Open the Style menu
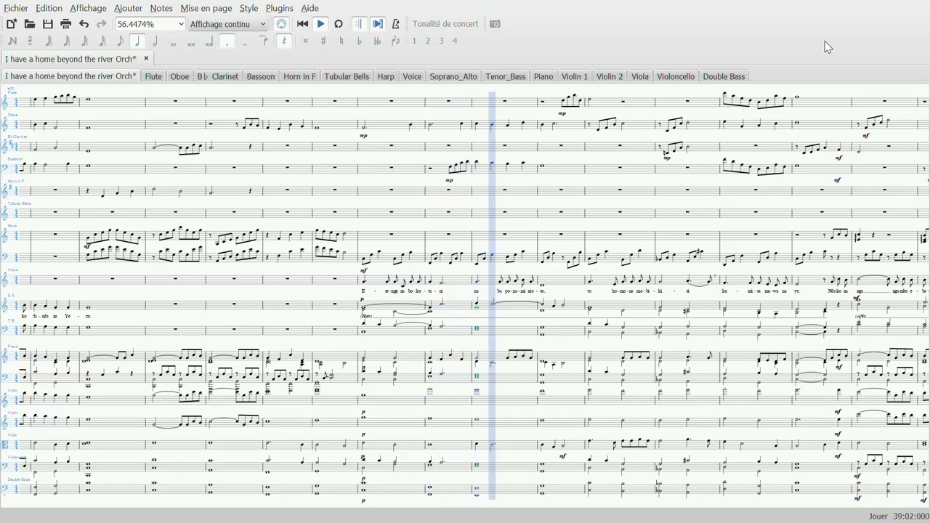 [x=249, y=8]
